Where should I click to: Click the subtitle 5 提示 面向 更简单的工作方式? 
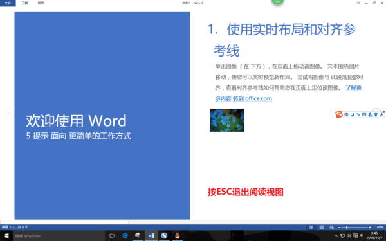pyautogui.click(x=78, y=136)
